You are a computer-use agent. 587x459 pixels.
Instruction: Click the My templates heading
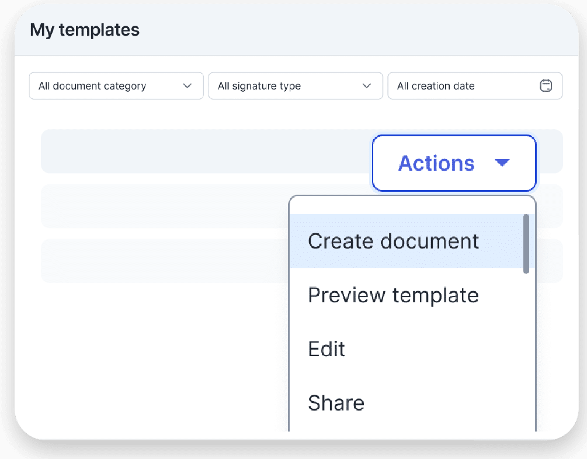[x=85, y=30]
